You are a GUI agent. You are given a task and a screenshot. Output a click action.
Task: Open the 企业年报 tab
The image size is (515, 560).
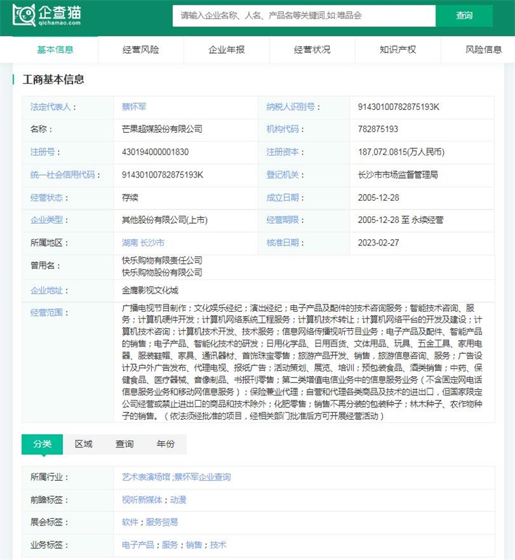226,49
